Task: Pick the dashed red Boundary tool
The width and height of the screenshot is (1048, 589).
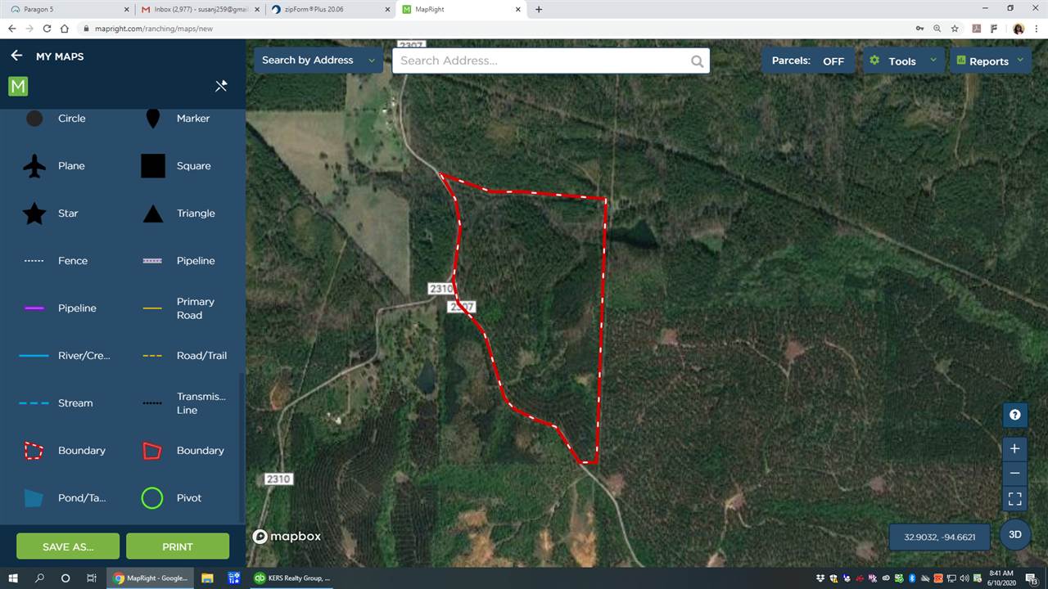Action: 34,451
